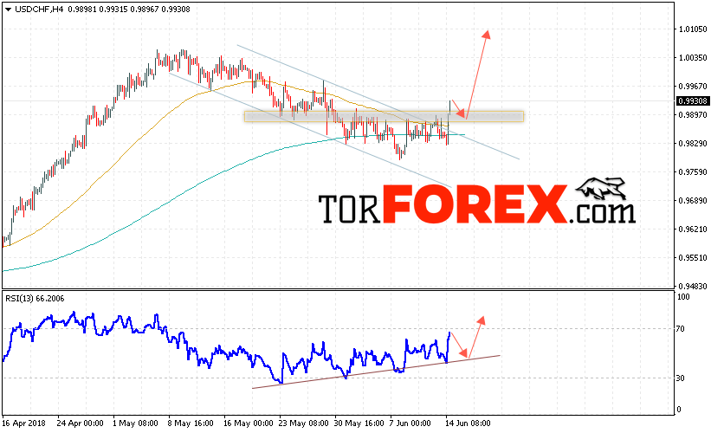Click the 24 Apr 00:00 time label
The width and height of the screenshot is (711, 433).
80,423
